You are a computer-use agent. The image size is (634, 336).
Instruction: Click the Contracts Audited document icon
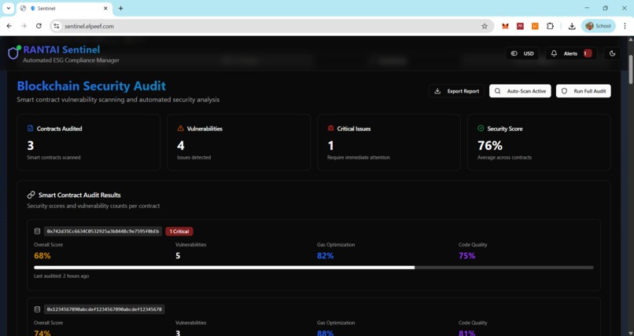click(x=31, y=128)
